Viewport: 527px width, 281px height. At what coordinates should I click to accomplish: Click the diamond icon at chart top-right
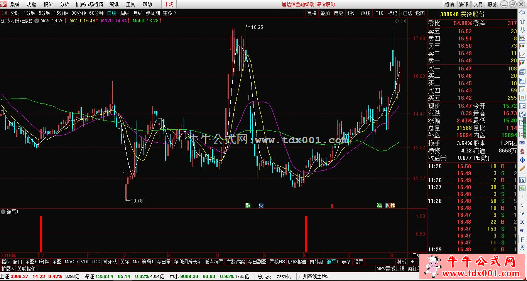coord(397,21)
